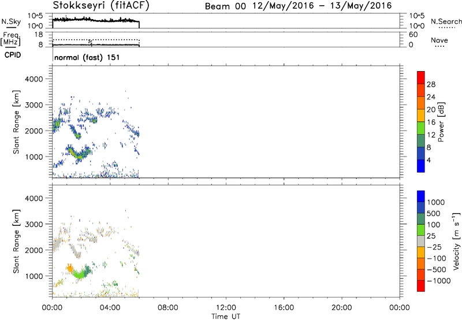Click the light green Power segment between 12 and 16
Viewport: 462px width, 320px height.
click(421, 128)
